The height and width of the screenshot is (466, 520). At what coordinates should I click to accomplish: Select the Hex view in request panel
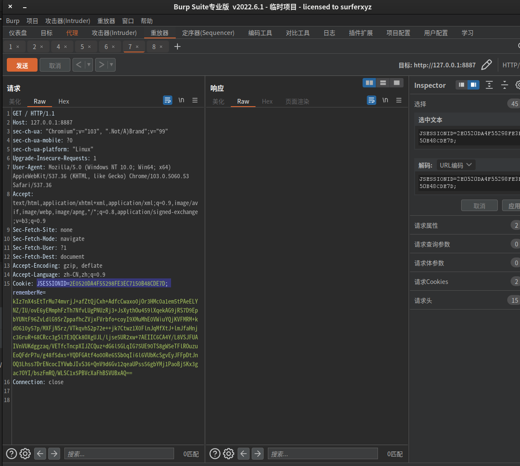click(64, 101)
